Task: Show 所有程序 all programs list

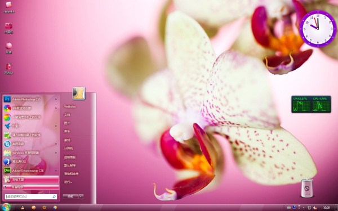Action: click(x=31, y=187)
